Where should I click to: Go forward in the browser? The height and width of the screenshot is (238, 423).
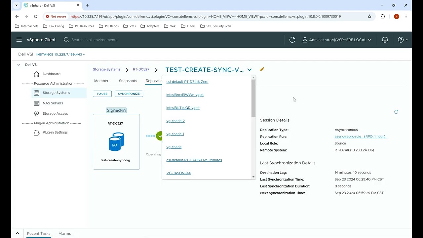pos(26,16)
